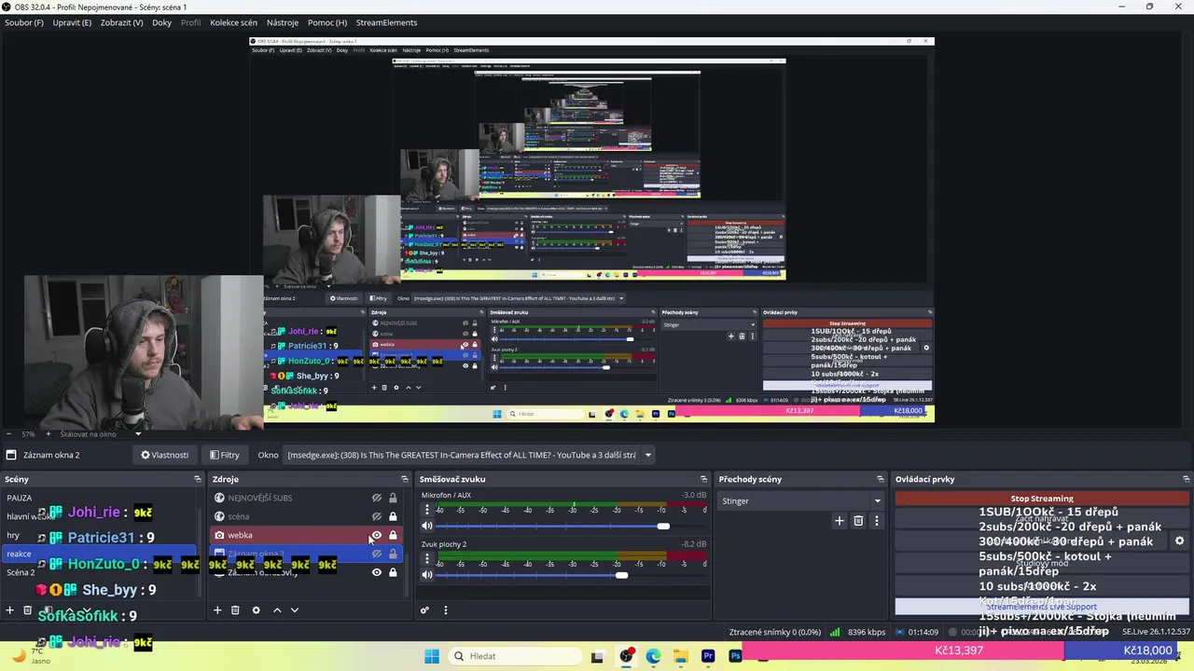The image size is (1194, 671).
Task: Toggle lock on the webka source
Action: [x=393, y=535]
